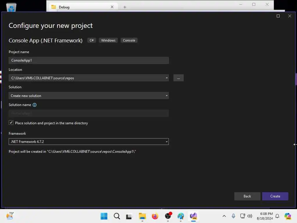Close the Configure project dialog
This screenshot has width=297, height=223.
point(289,16)
